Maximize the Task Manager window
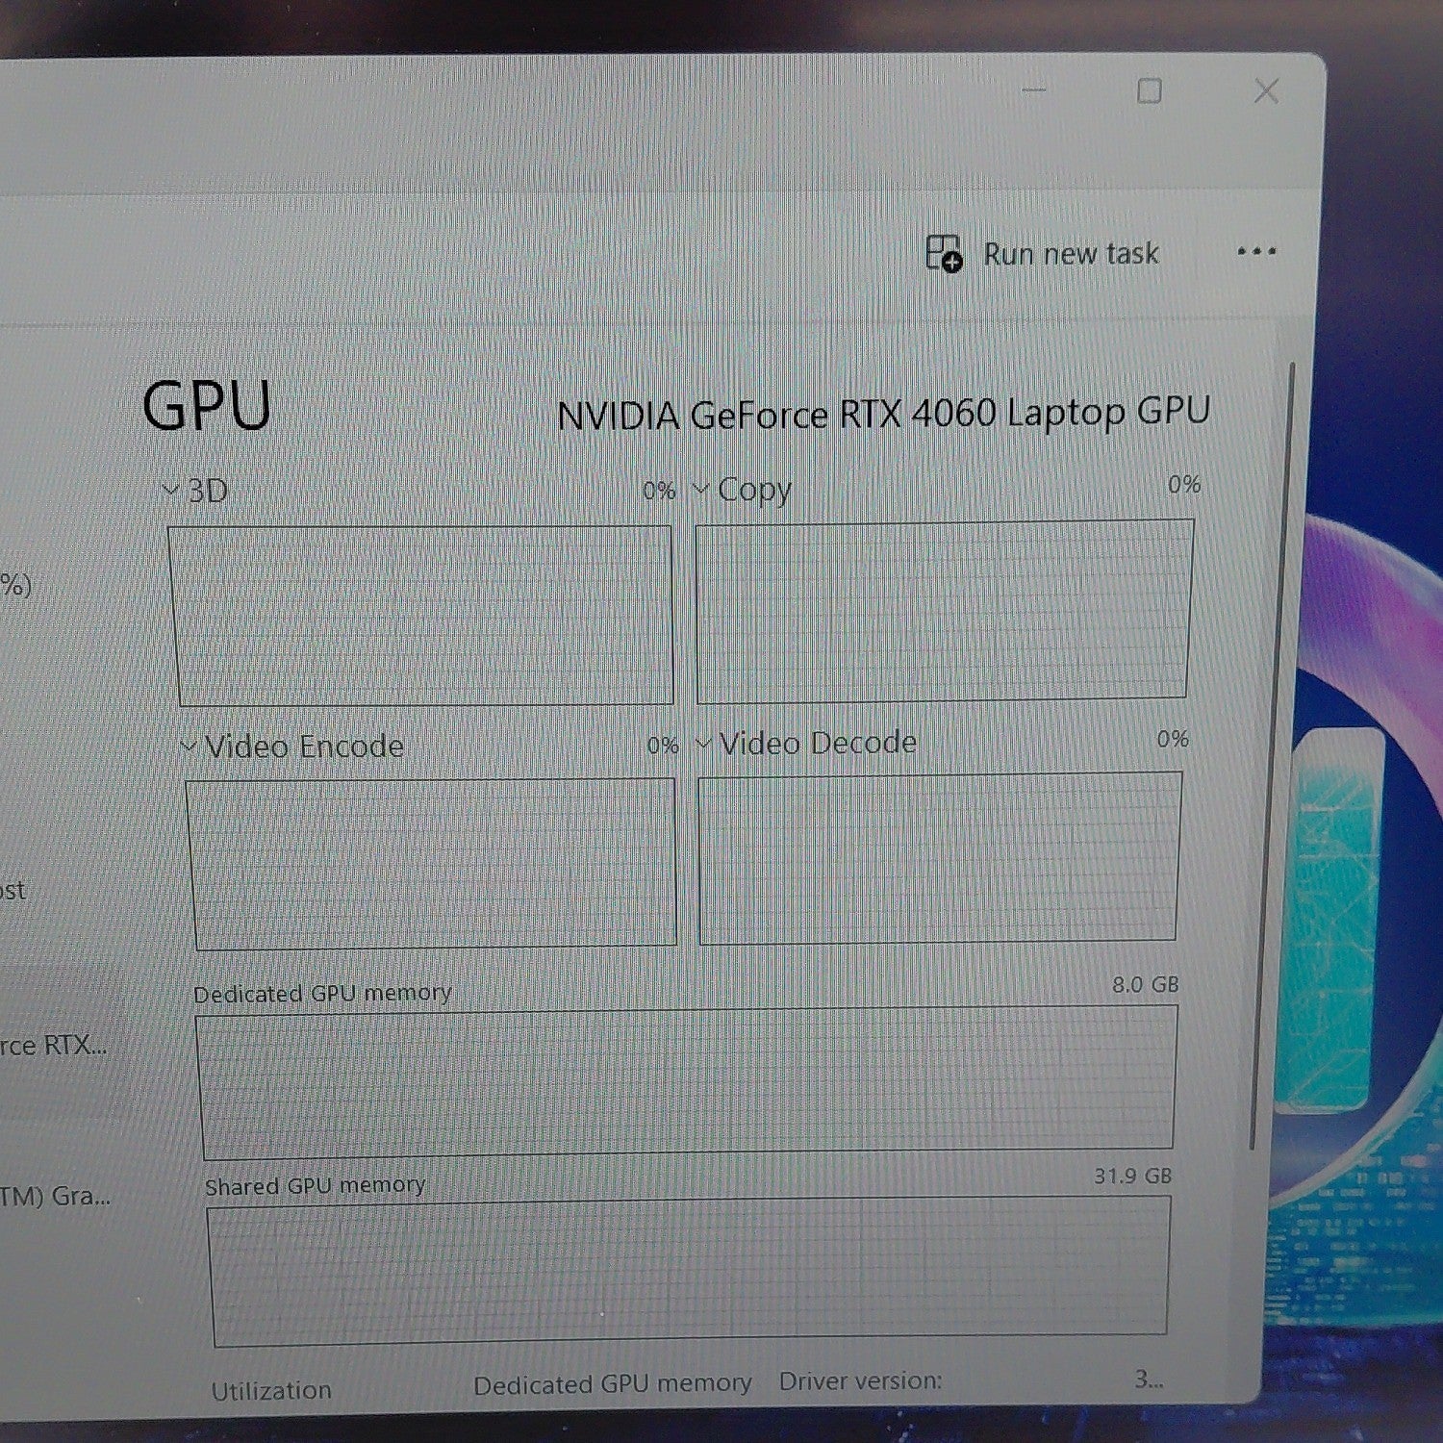Viewport: 1443px width, 1443px height. [1150, 91]
